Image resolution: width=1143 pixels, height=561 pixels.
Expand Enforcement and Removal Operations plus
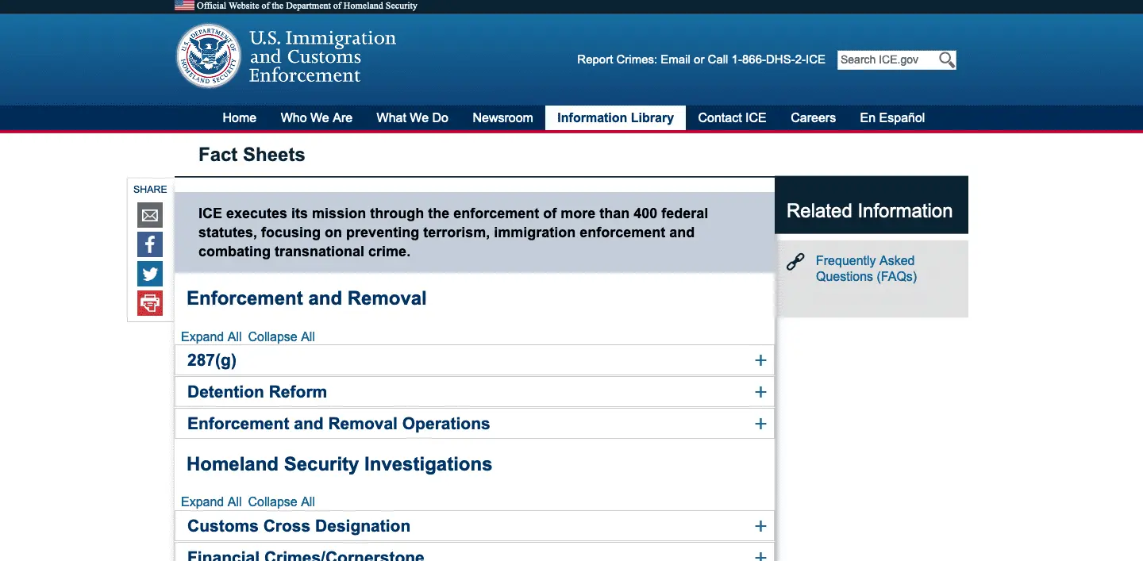[x=760, y=424]
